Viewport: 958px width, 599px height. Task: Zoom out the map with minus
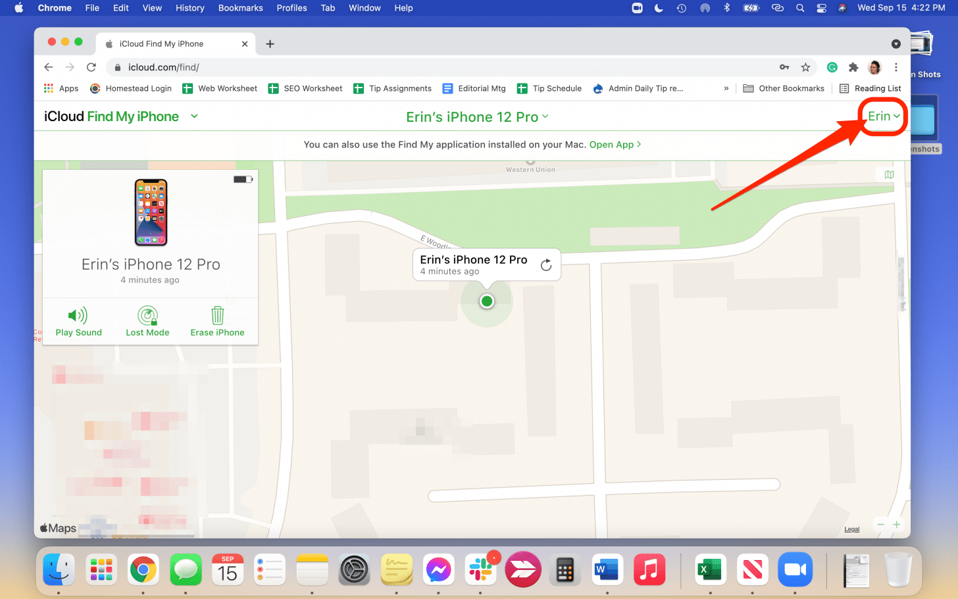tap(880, 525)
